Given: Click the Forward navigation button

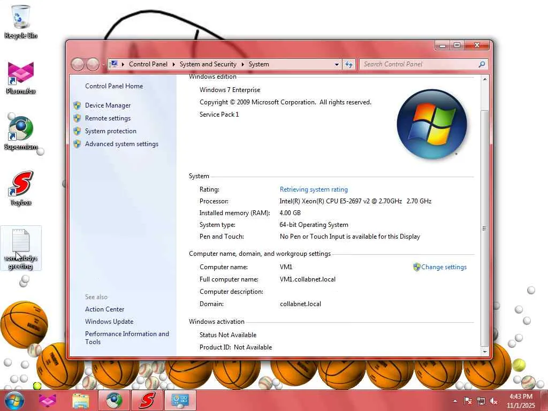Looking at the screenshot, I should pyautogui.click(x=93, y=64).
